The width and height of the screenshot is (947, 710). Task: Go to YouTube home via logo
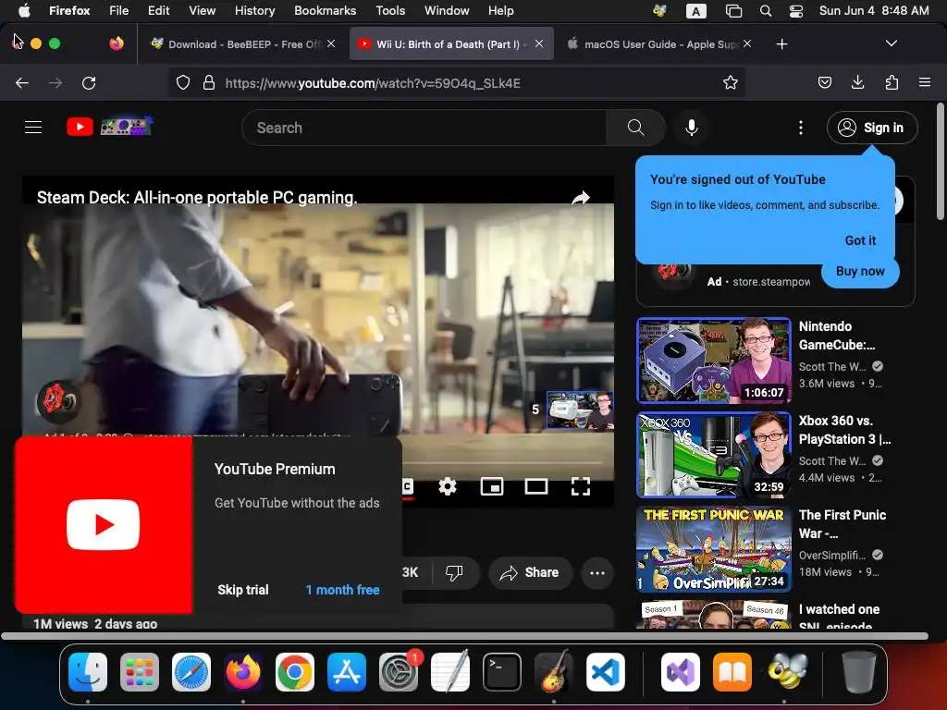pyautogui.click(x=109, y=127)
